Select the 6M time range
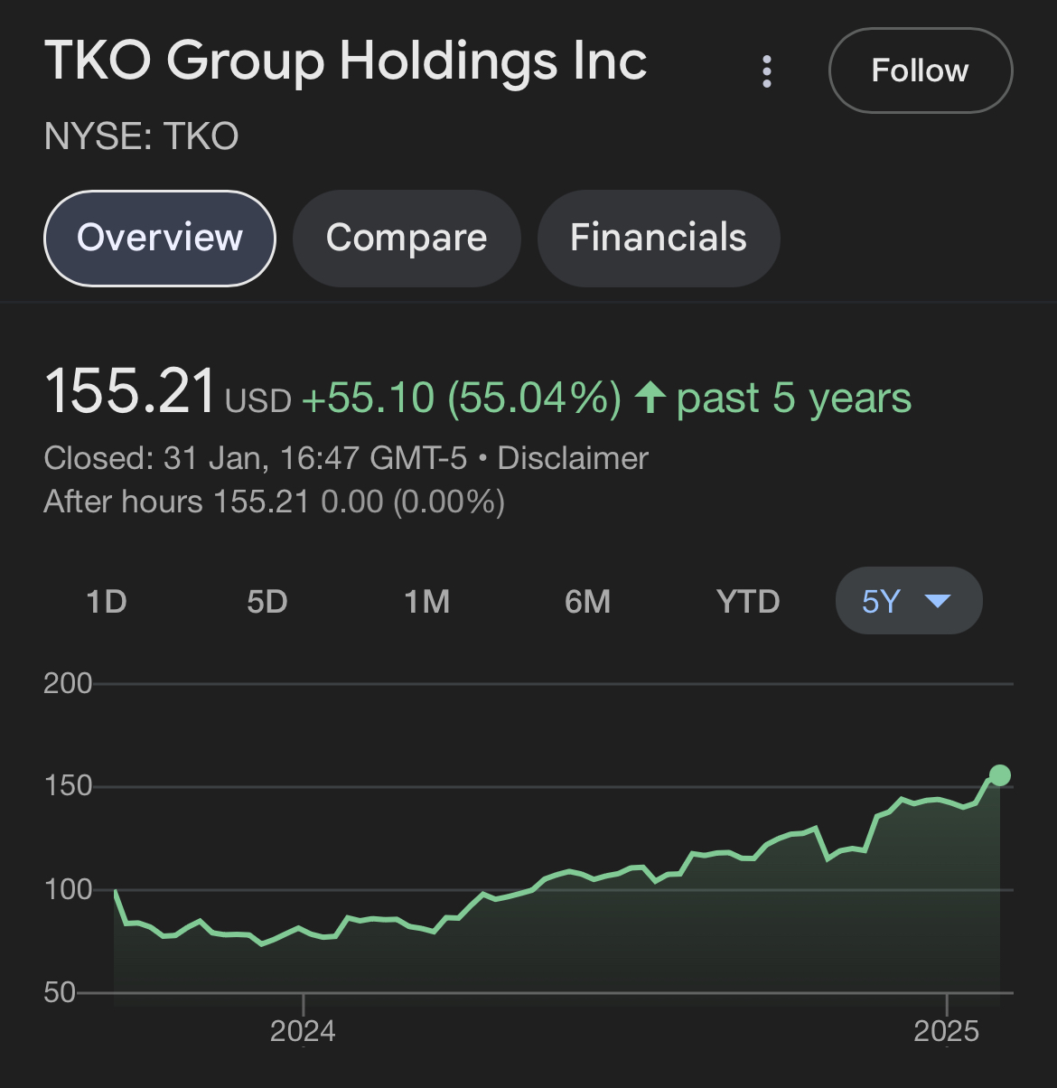The image size is (1057, 1088). (587, 601)
